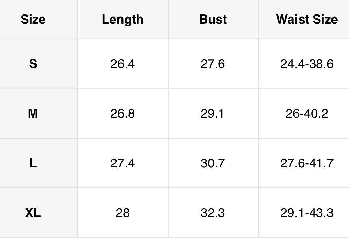Select the L size row label
This screenshot has height=238, width=349.
pyautogui.click(x=33, y=163)
